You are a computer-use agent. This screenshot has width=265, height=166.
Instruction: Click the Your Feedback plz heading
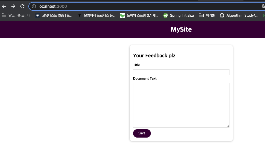pos(154,55)
